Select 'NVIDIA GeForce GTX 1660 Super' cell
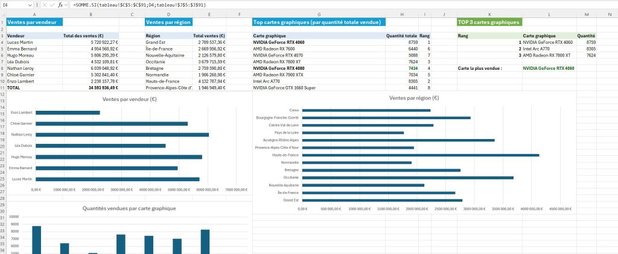Screen dimensions: 618x254 [319, 88]
